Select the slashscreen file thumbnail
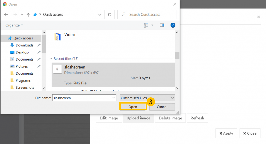 tap(57, 69)
